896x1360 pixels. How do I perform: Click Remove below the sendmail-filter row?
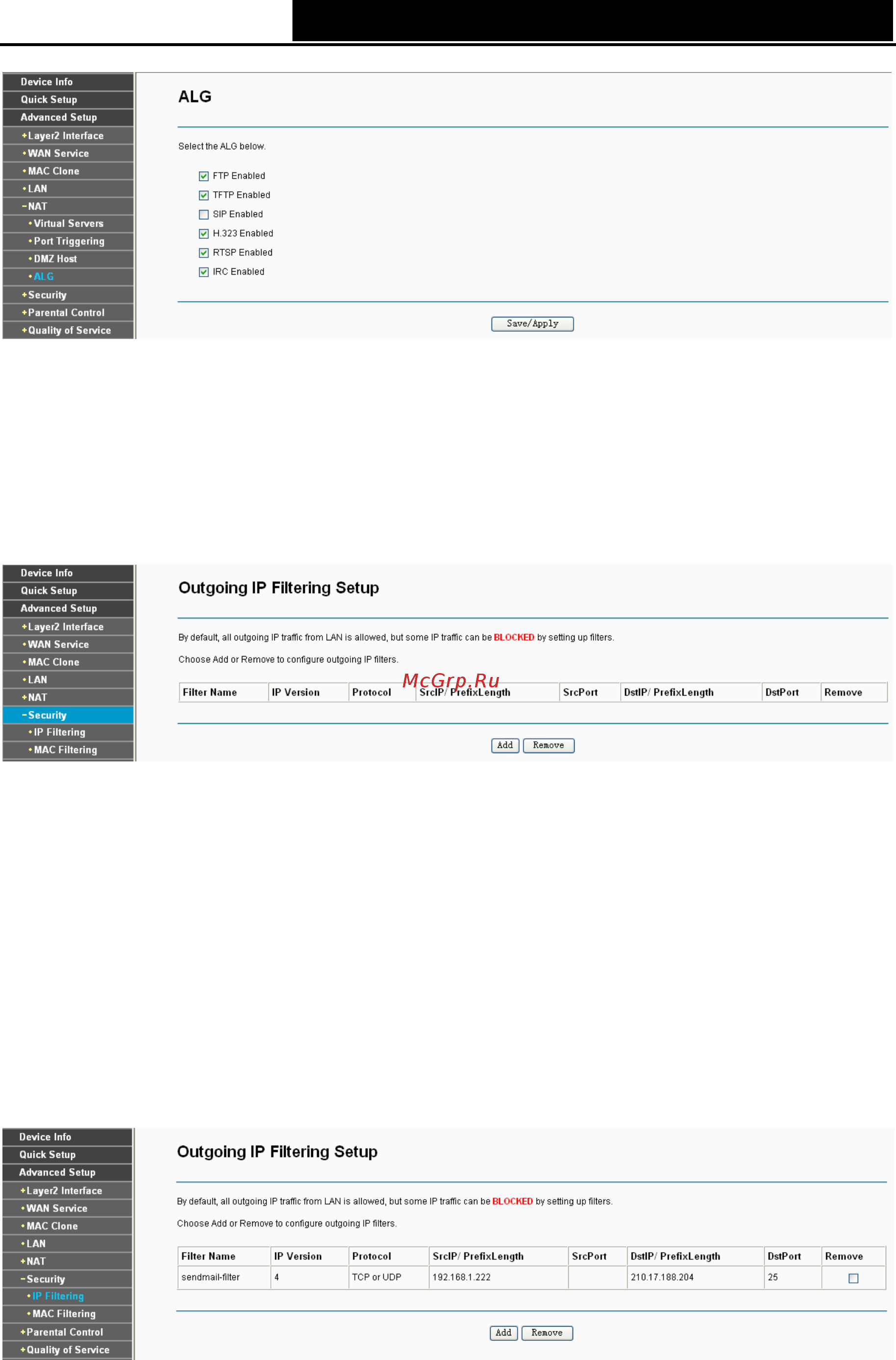pyautogui.click(x=547, y=1333)
